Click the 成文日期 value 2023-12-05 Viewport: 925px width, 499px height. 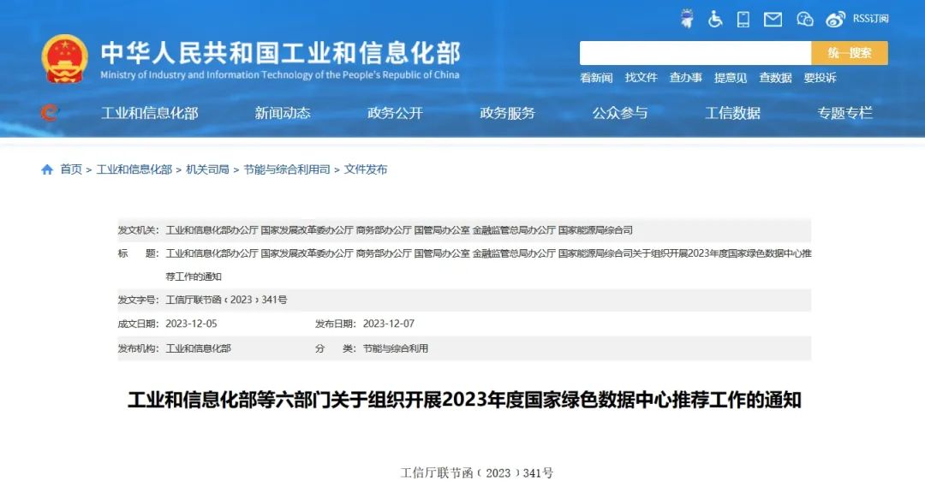tap(191, 324)
